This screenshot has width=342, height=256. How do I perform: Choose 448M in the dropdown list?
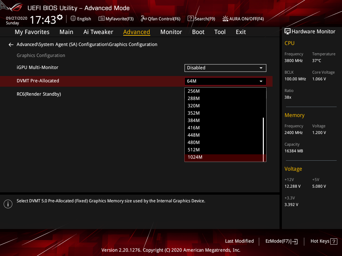[x=224, y=135]
